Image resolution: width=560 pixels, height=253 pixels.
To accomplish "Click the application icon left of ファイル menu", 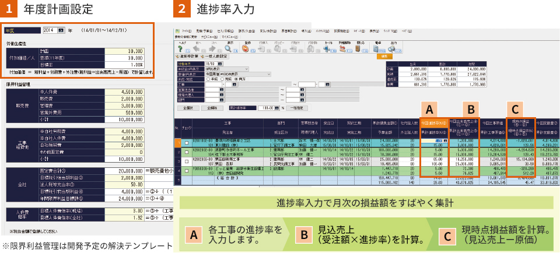I will [177, 31].
